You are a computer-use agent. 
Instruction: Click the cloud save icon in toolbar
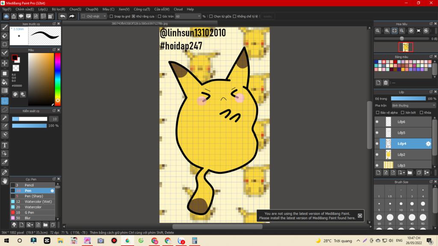tap(6, 16)
